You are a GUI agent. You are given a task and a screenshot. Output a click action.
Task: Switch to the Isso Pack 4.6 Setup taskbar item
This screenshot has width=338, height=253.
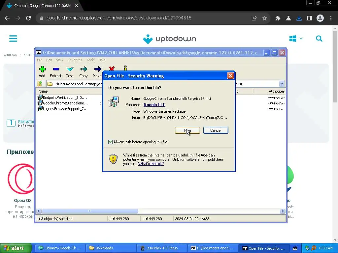tap(162, 248)
